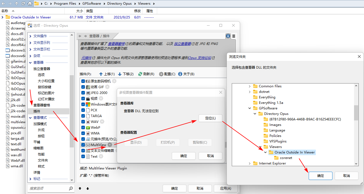Toggle the Text plugin checkbox
This screenshot has width=364, height=194.
[x=83, y=157]
